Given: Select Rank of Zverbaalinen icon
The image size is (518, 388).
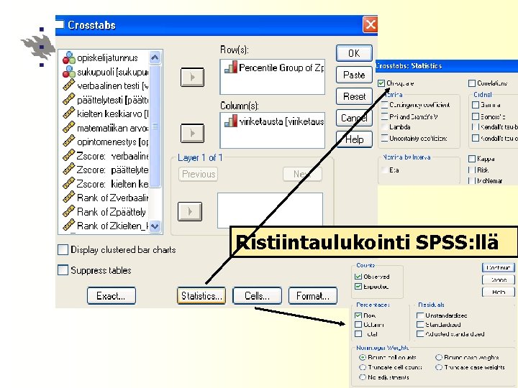Looking at the screenshot, I should pos(69,198).
